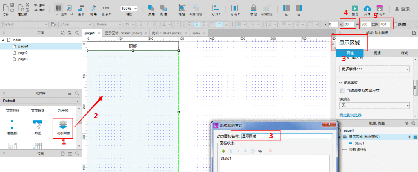Click the 动态面板名称 name input field

(287, 136)
